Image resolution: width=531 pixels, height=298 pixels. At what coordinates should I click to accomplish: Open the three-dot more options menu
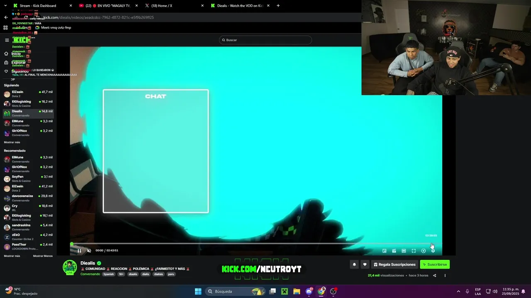click(x=445, y=276)
